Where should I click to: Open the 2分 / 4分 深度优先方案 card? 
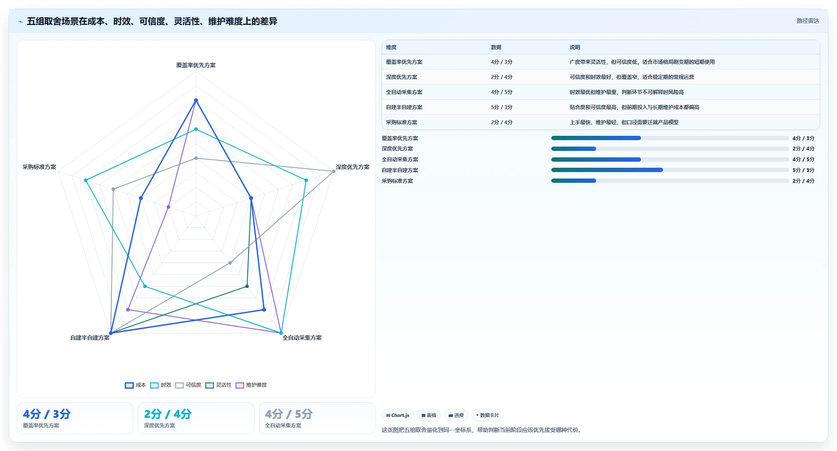pos(196,418)
